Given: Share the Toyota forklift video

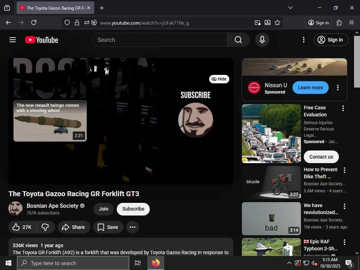Looking at the screenshot, I should click(x=74, y=227).
